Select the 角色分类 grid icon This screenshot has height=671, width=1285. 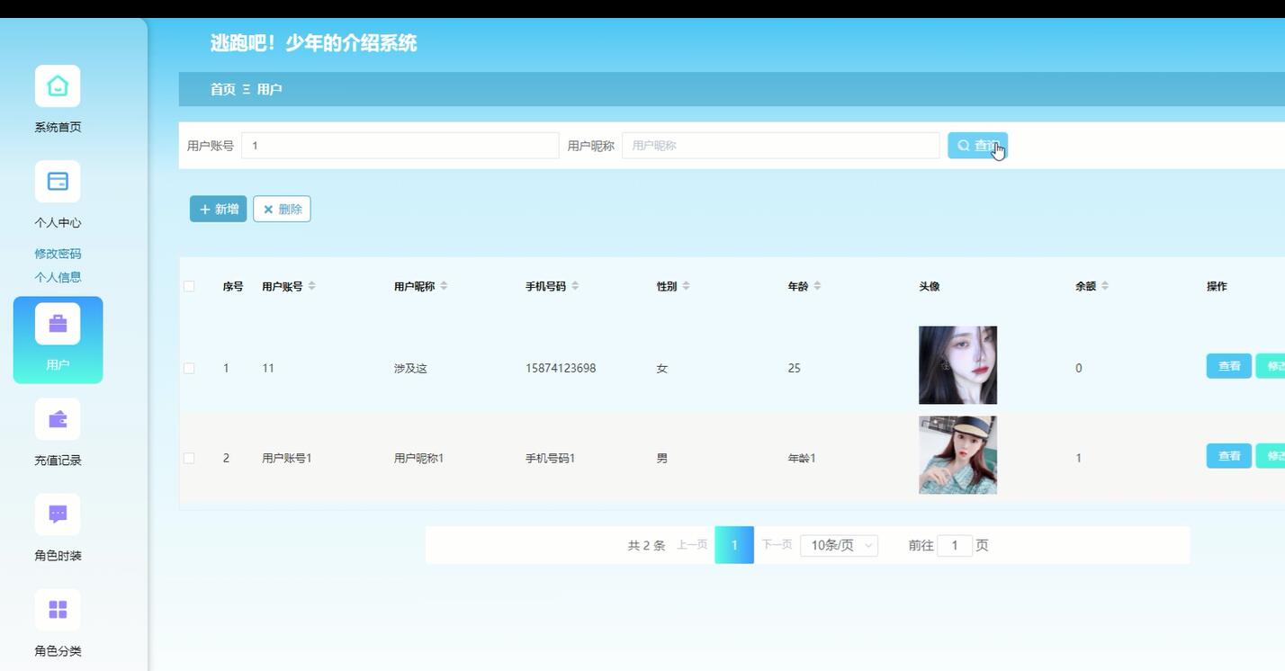coord(57,609)
